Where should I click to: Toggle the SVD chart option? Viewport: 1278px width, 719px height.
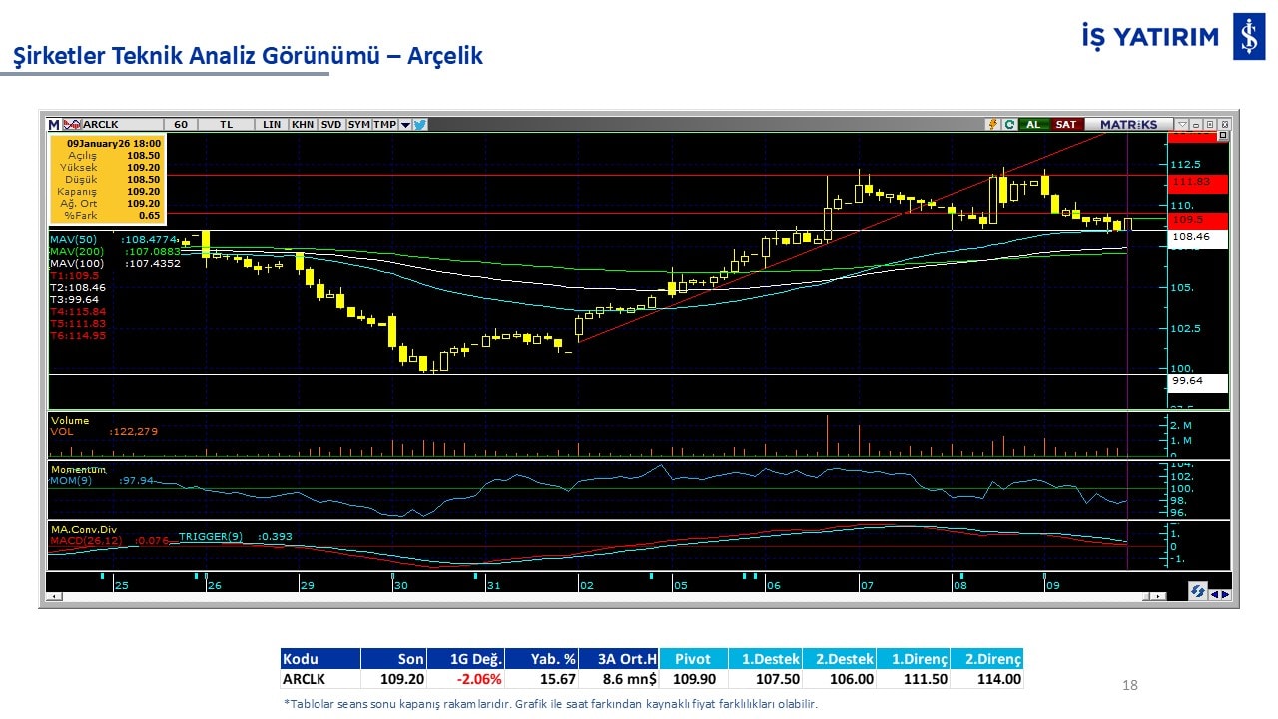[x=331, y=125]
